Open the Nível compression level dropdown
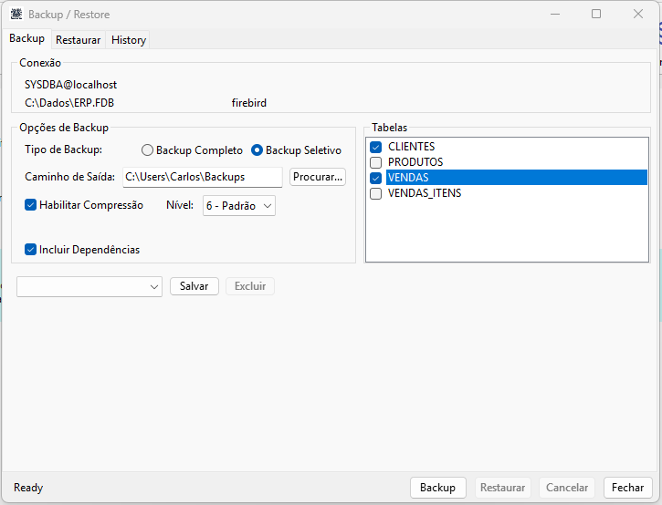The width and height of the screenshot is (662, 505). click(239, 206)
